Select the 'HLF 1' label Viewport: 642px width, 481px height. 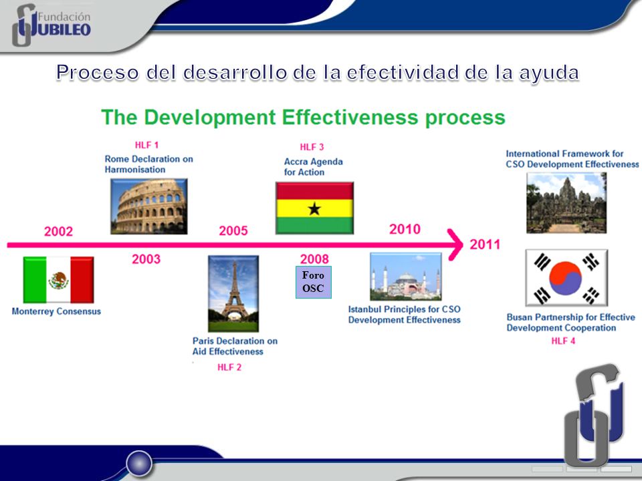(x=146, y=145)
